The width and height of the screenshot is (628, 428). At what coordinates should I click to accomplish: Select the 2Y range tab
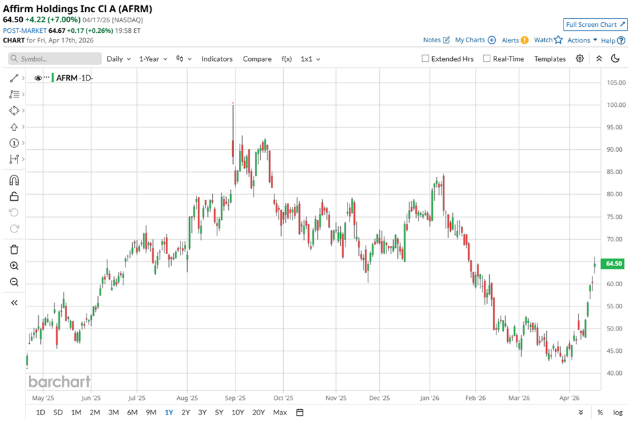coord(186,413)
